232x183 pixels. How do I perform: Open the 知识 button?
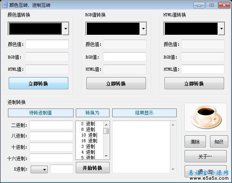tap(218, 142)
